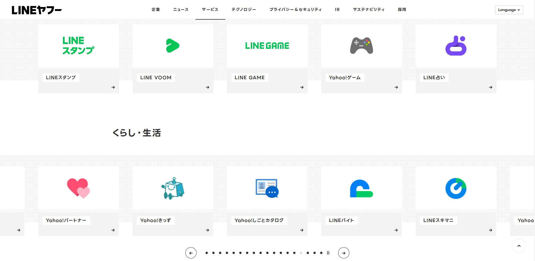Open the ニュース menu
535x261 pixels.
coord(181,10)
